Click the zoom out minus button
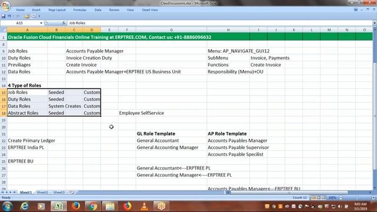The image size is (377, 212). (340, 198)
